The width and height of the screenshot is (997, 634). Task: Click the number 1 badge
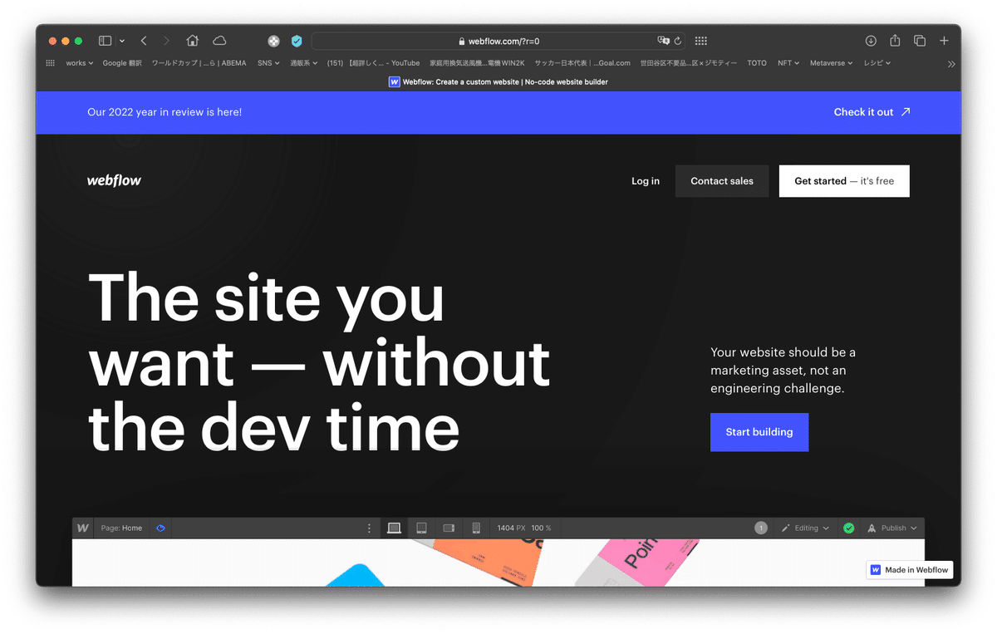[x=761, y=528]
